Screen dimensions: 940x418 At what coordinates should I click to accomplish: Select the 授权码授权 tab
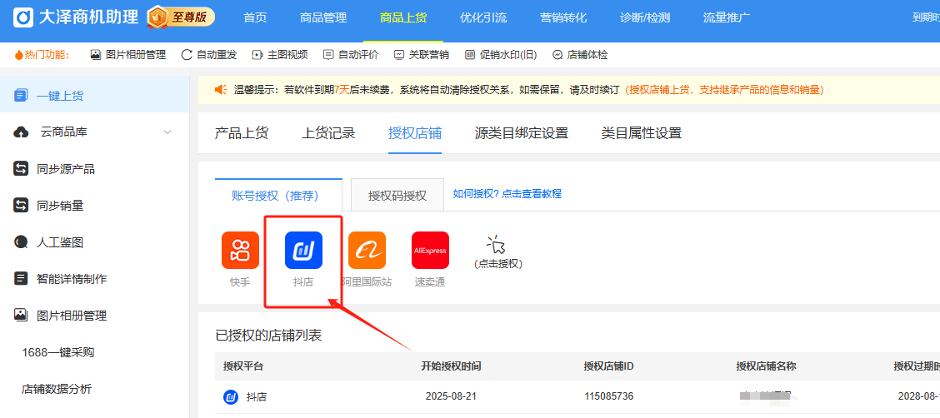(x=397, y=196)
